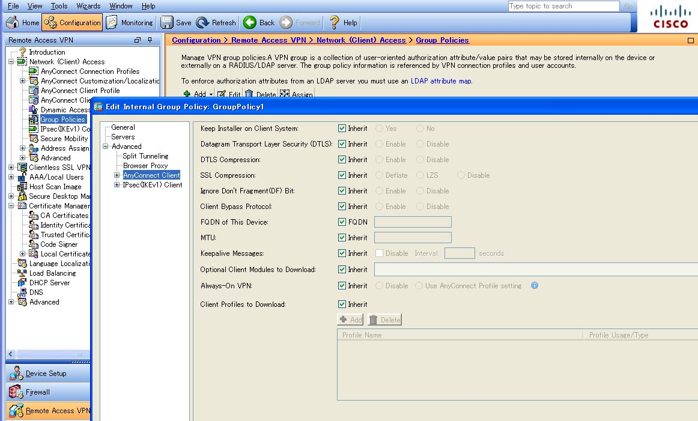Go Back with green arrow icon
The image size is (698, 421).
coord(250,22)
